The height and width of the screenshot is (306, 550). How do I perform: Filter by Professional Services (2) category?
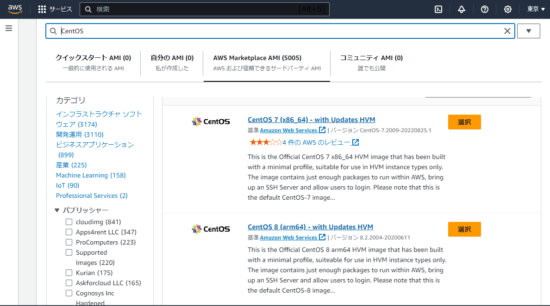click(92, 196)
